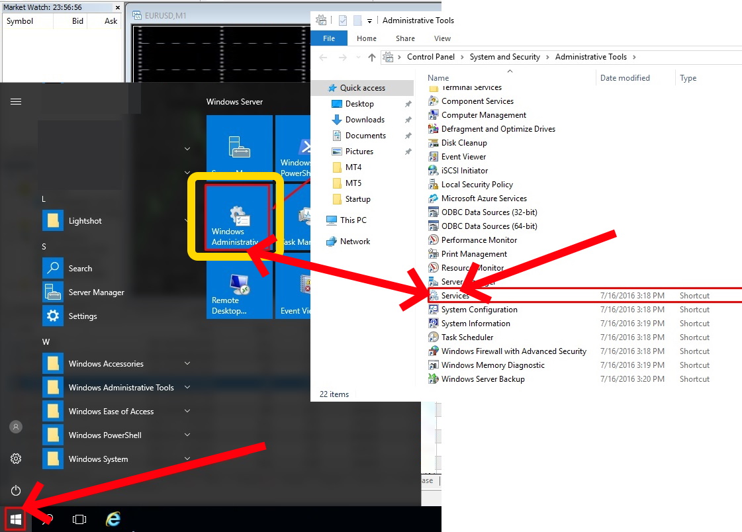This screenshot has height=532, width=742.
Task: Open the File tab in Explorer
Action: click(x=329, y=38)
